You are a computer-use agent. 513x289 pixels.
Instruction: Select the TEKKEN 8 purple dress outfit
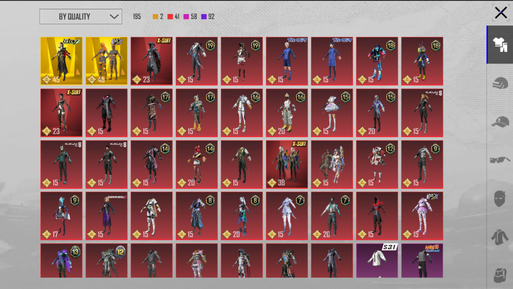[x=106, y=216]
